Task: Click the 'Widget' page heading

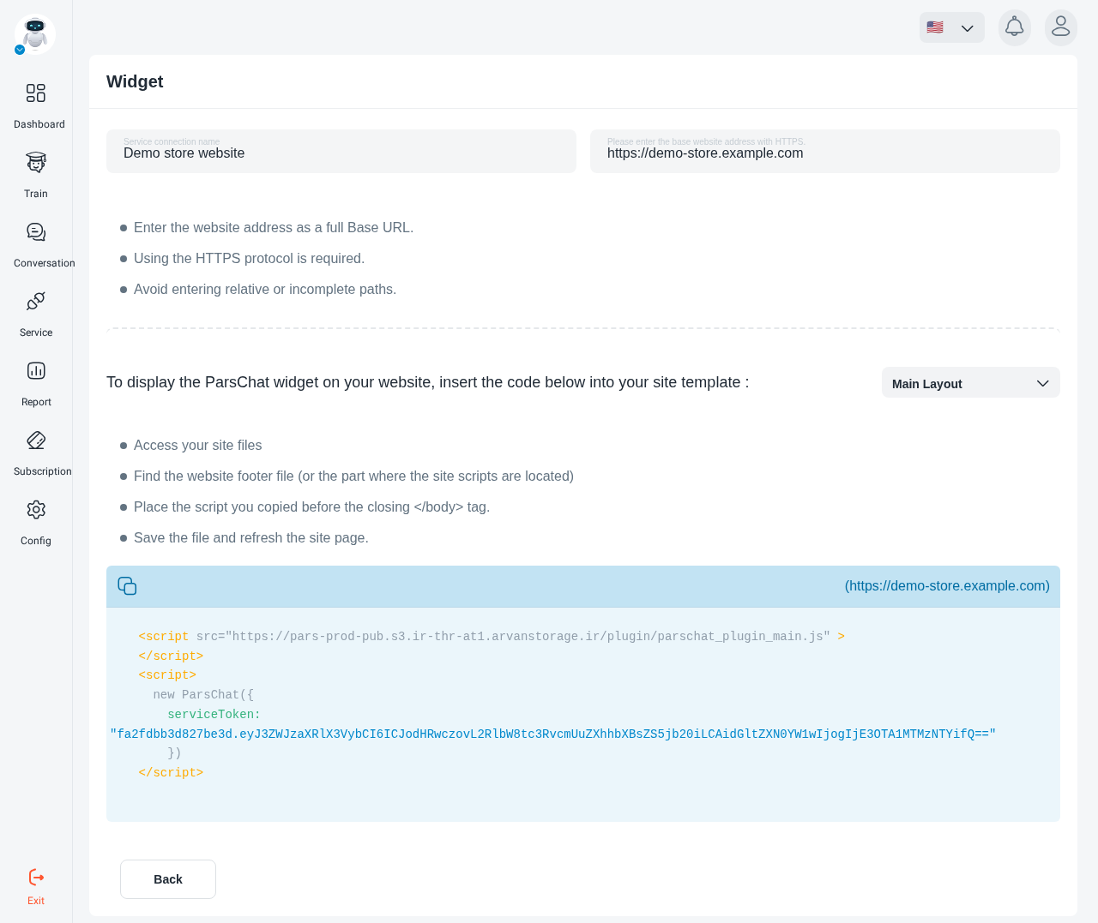Action: tap(135, 81)
